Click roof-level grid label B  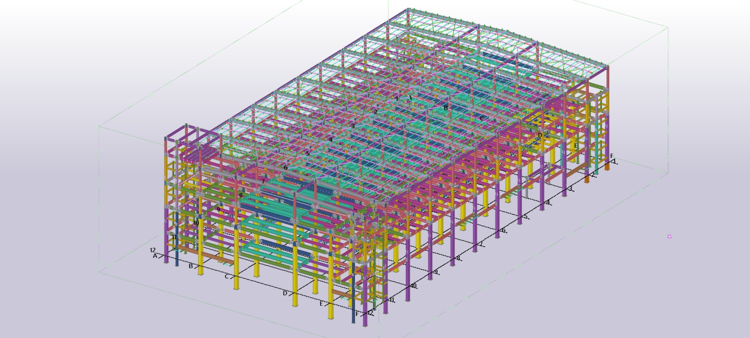tap(446, 108)
